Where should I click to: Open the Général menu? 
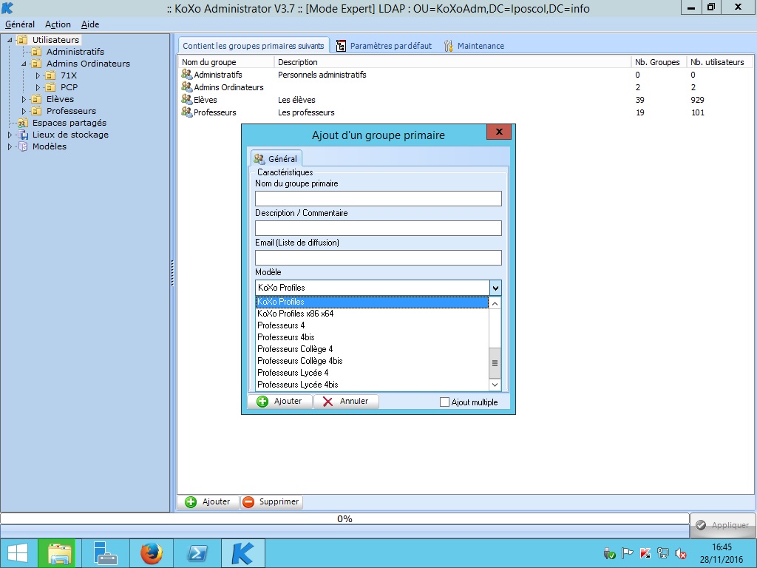(20, 24)
